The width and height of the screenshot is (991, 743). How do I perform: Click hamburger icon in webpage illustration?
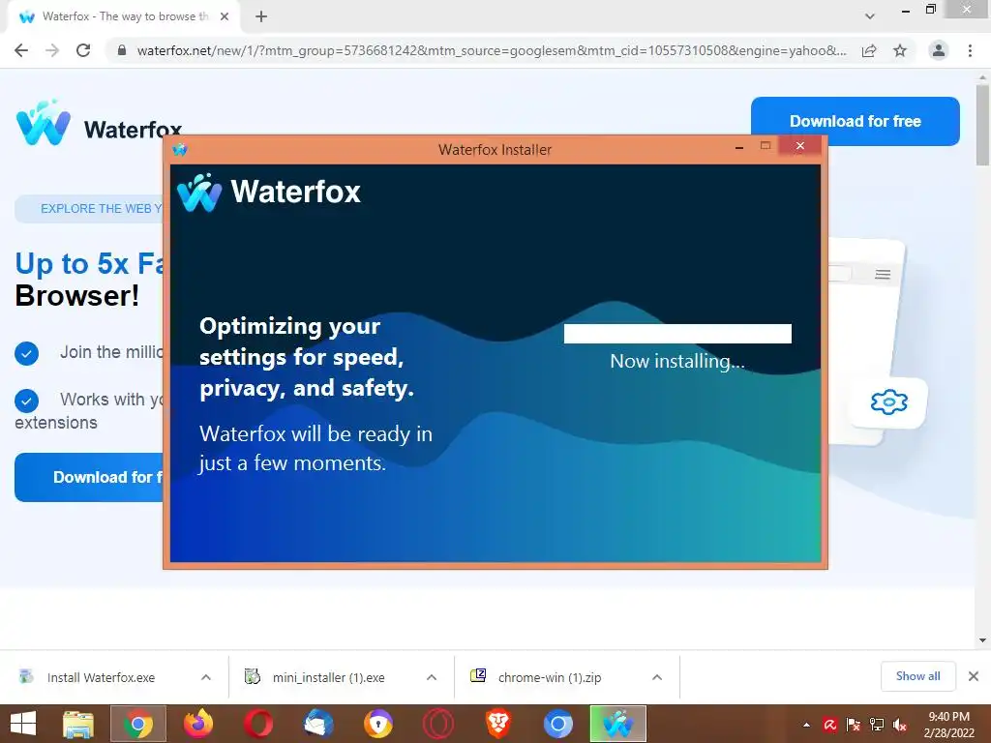pos(883,274)
